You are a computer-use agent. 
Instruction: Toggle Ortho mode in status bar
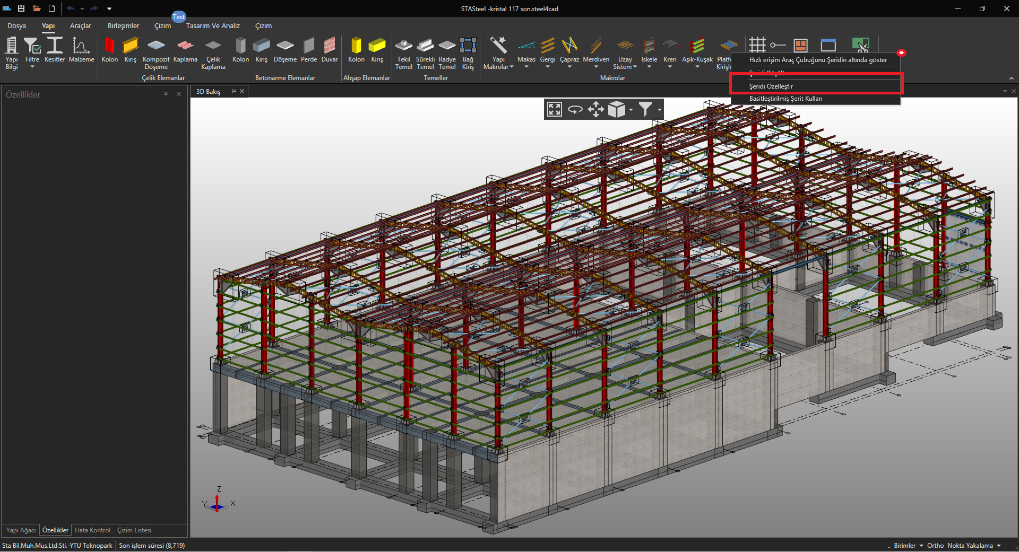tap(935, 546)
